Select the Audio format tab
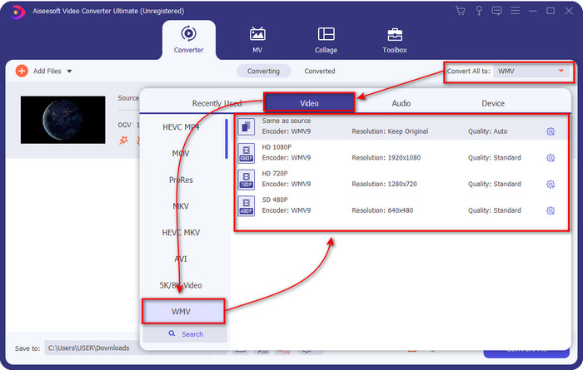583x370 pixels. pyautogui.click(x=401, y=103)
